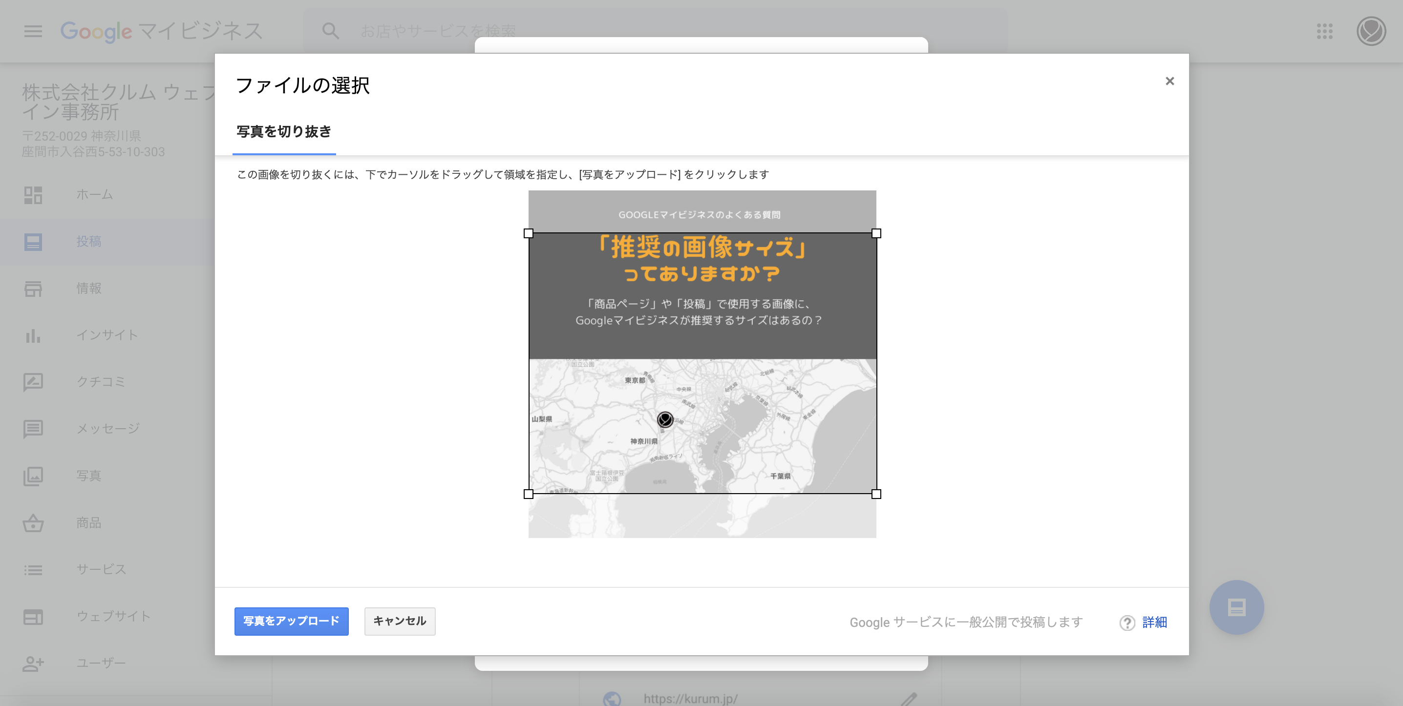The width and height of the screenshot is (1403, 706).
Task: Click the bottom-left crop handle
Action: pyautogui.click(x=528, y=494)
